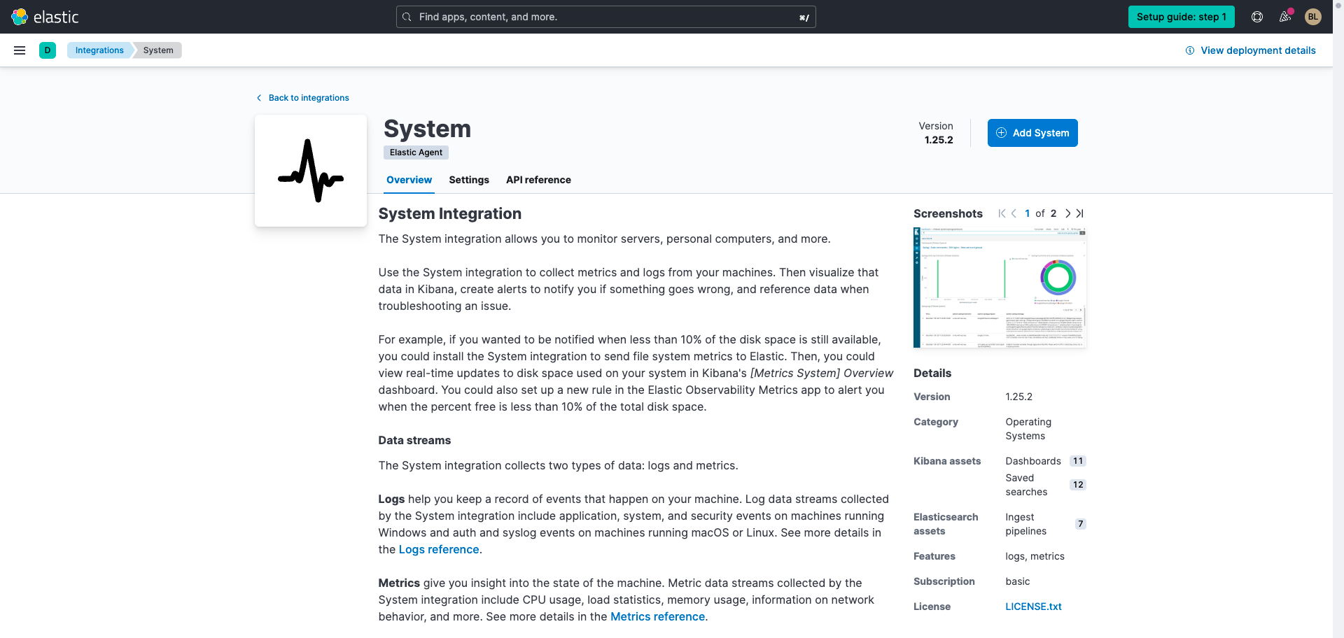Go to next screenshot
Screen dimensions: 1344x638
1067,213
